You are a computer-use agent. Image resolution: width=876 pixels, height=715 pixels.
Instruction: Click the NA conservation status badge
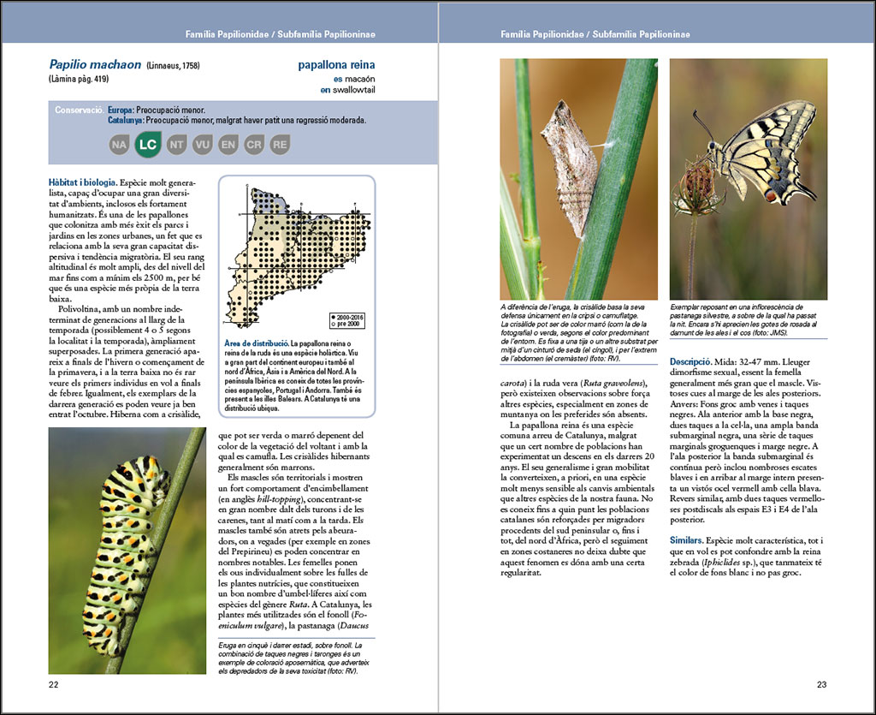pyautogui.click(x=120, y=145)
